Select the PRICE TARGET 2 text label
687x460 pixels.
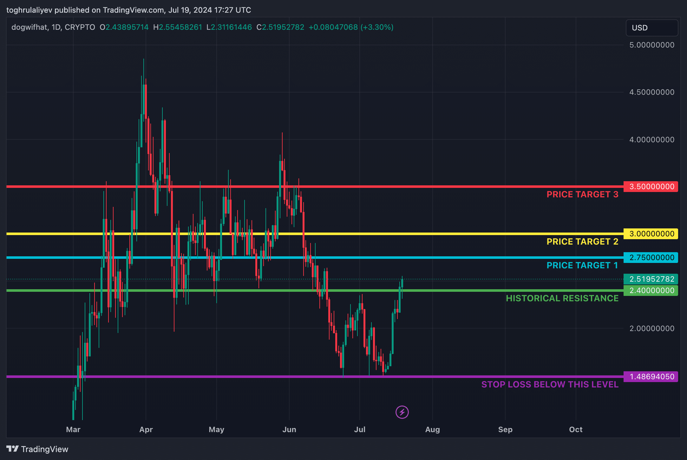point(582,242)
